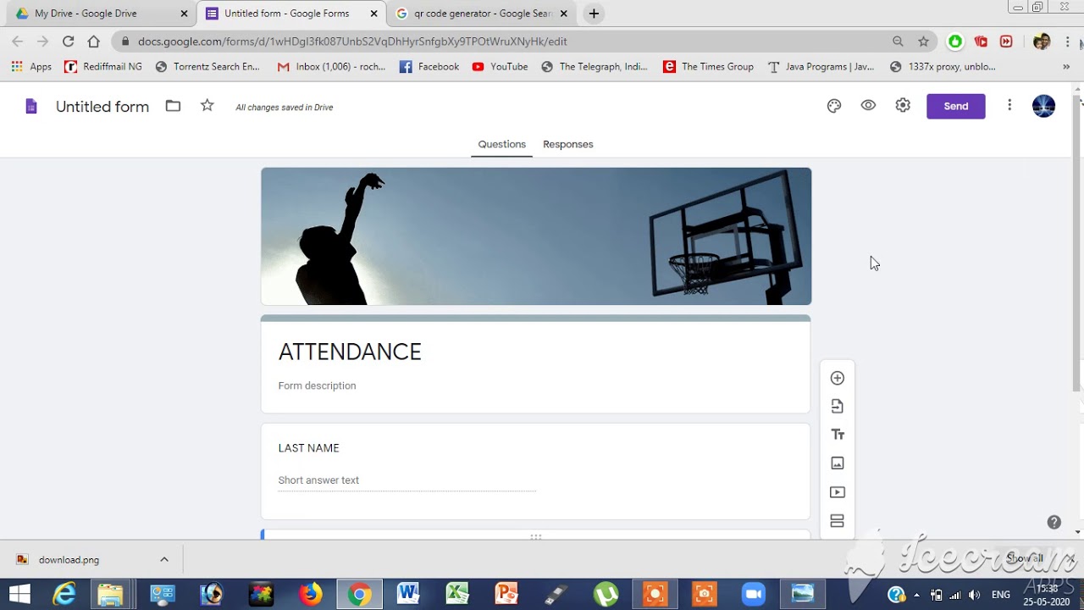Click the browser back arrow

(18, 41)
